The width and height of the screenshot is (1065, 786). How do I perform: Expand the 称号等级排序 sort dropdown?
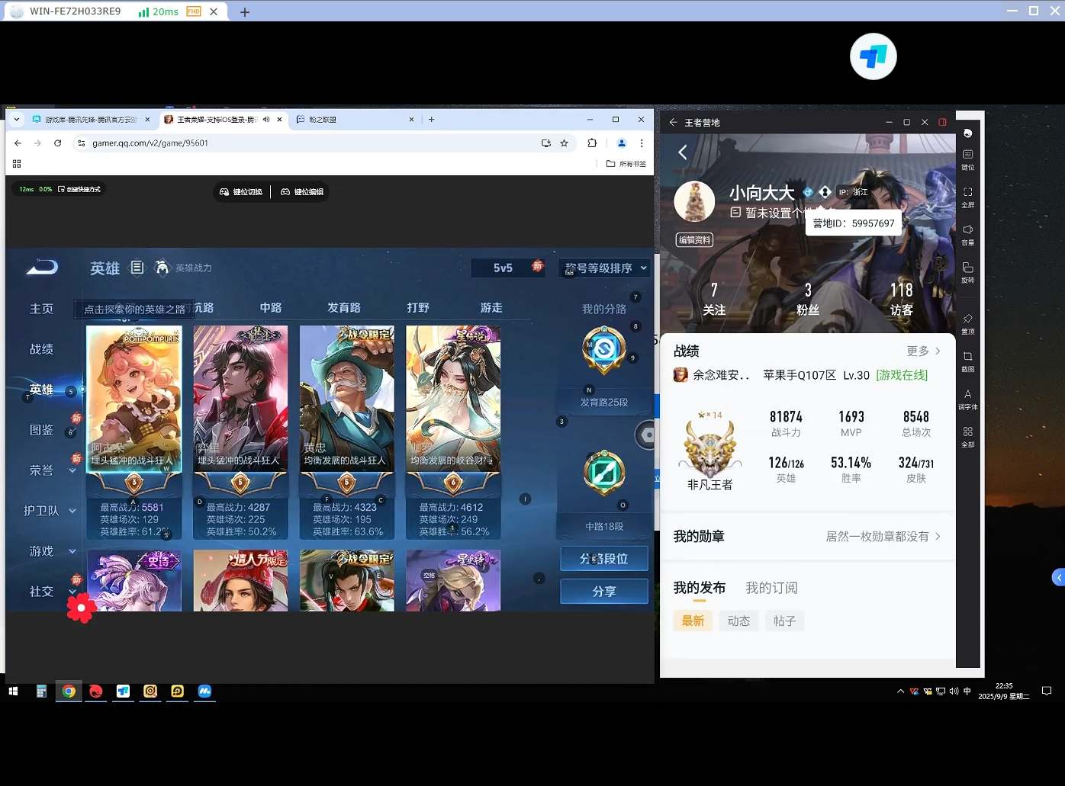pos(604,268)
